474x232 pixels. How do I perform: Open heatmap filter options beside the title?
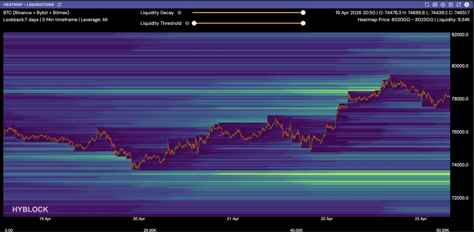point(59,4)
